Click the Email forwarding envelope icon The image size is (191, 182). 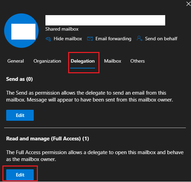90,39
